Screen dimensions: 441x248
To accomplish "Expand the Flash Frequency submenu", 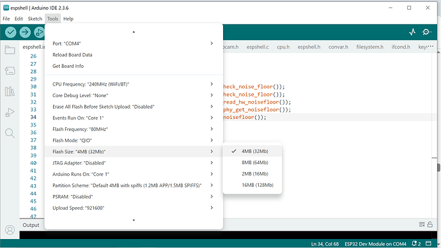I will pyautogui.click(x=134, y=129).
